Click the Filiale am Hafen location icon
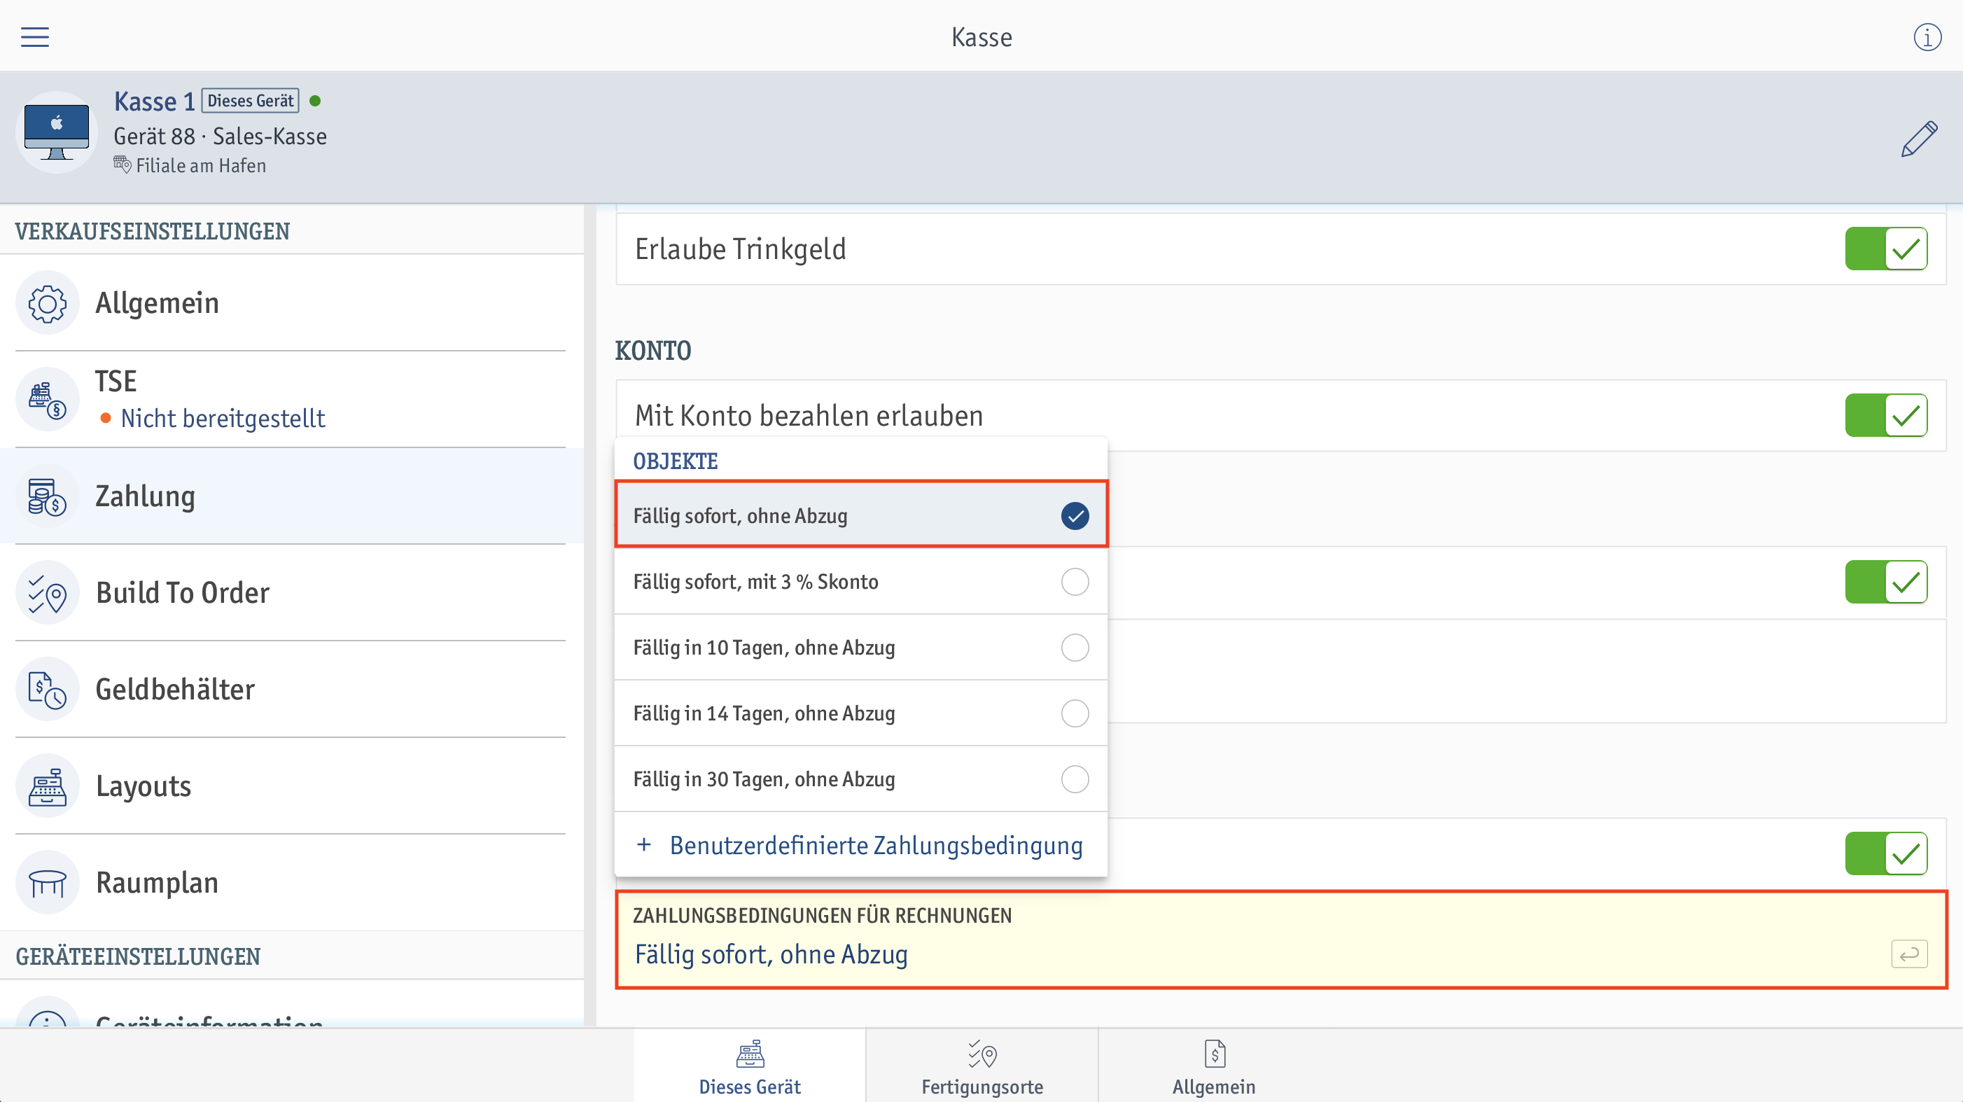This screenshot has width=1963, height=1102. pyautogui.click(x=122, y=164)
